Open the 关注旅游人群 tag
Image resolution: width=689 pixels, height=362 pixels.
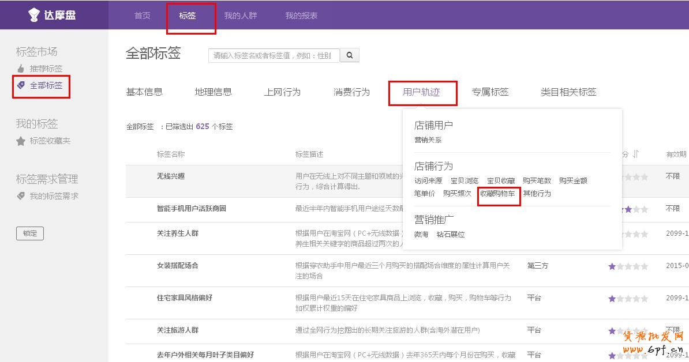(178, 330)
